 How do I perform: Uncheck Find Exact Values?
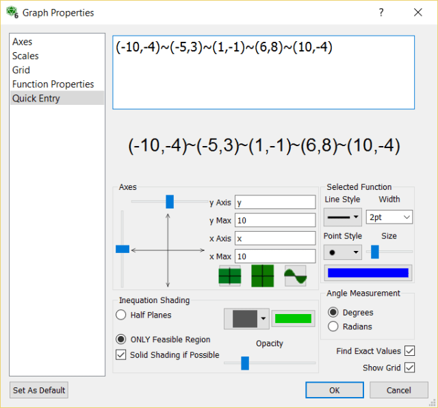pos(410,350)
